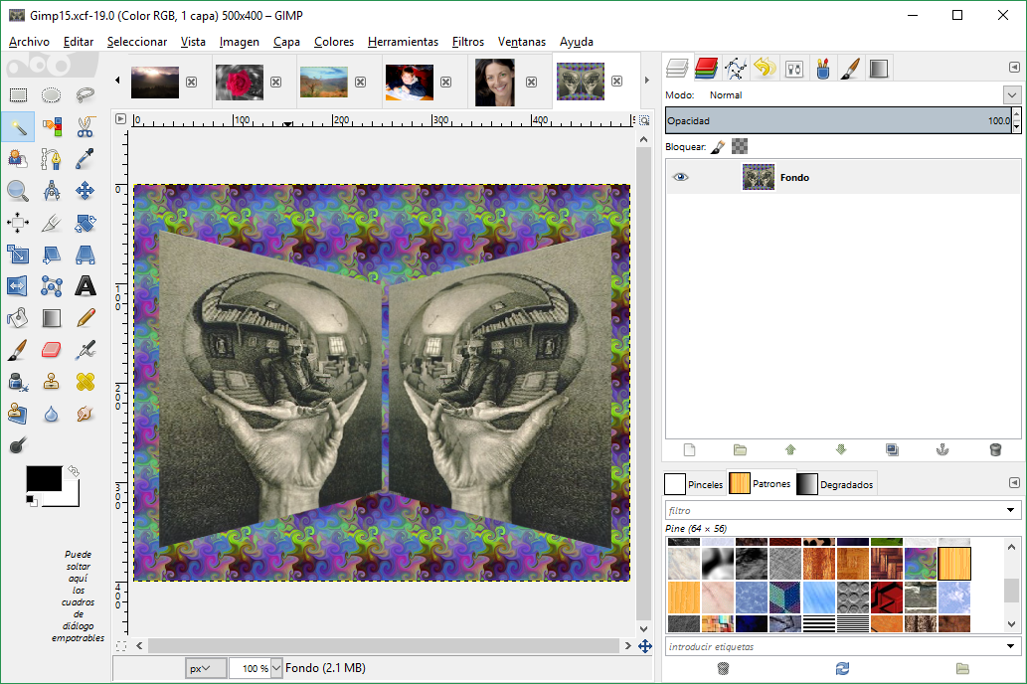Viewport: 1027px width, 684px height.
Task: Open the 100% zoom level dropdown
Action: pos(276,668)
